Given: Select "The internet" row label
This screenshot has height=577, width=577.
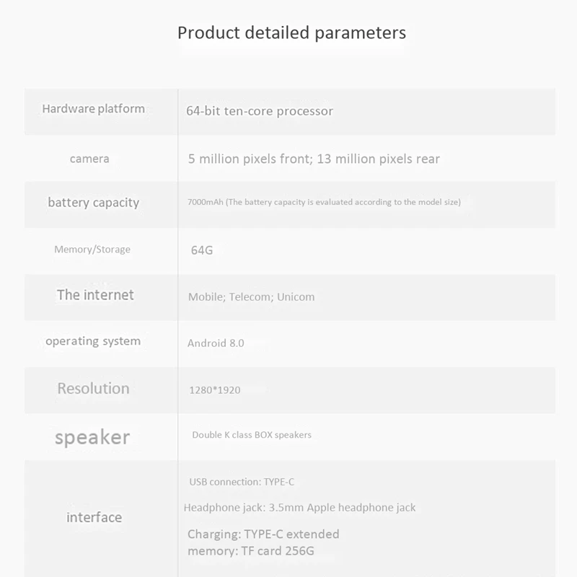Looking at the screenshot, I should [x=95, y=294].
